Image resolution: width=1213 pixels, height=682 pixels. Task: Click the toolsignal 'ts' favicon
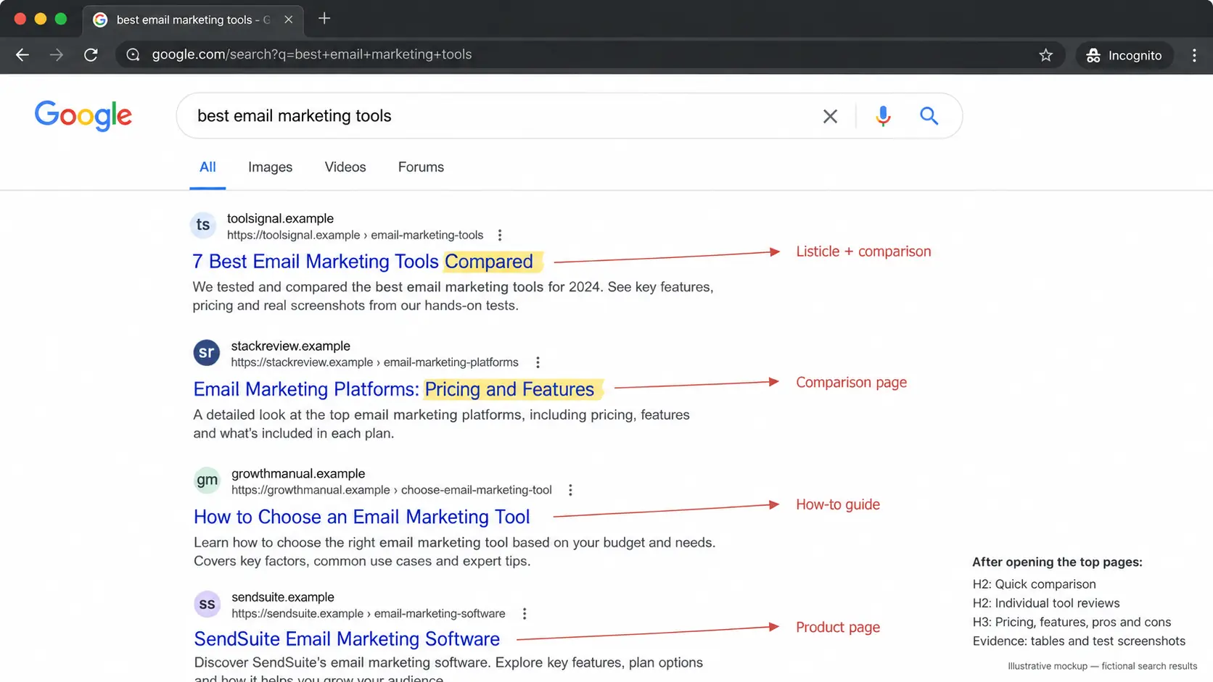(x=203, y=225)
